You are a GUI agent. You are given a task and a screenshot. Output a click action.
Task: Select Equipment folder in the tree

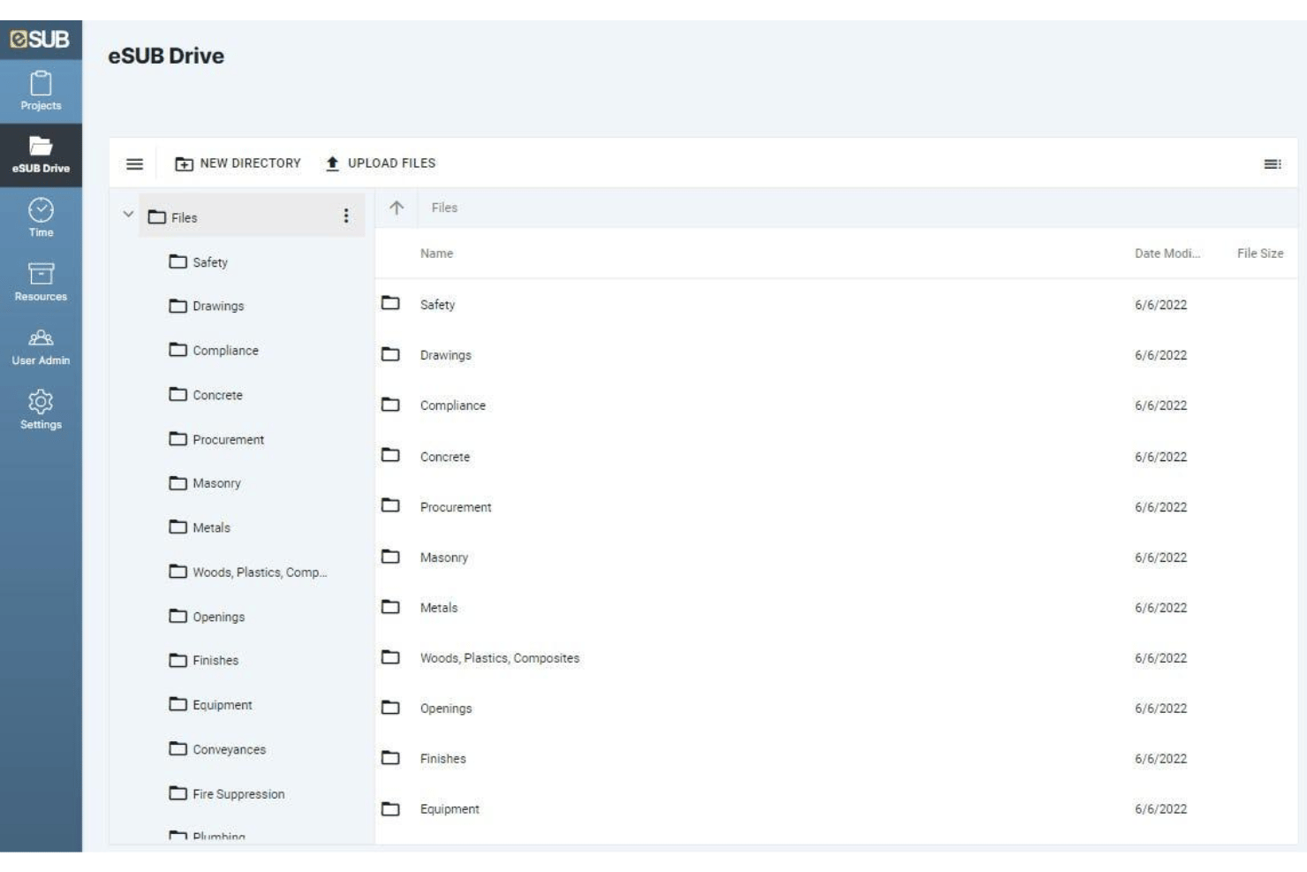(x=210, y=705)
